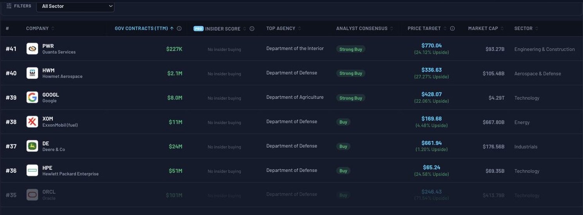Click rank #38 row number
This screenshot has height=215, width=583.
[11, 122]
